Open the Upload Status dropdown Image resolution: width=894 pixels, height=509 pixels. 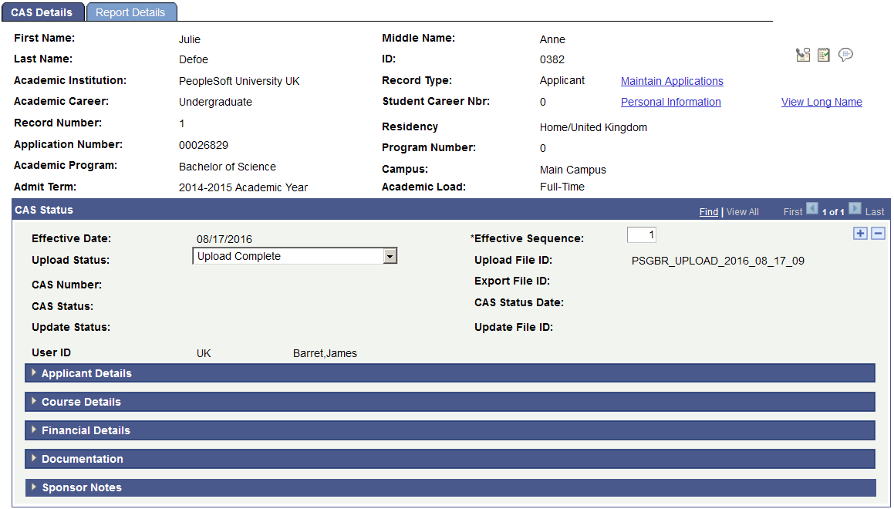pos(390,255)
